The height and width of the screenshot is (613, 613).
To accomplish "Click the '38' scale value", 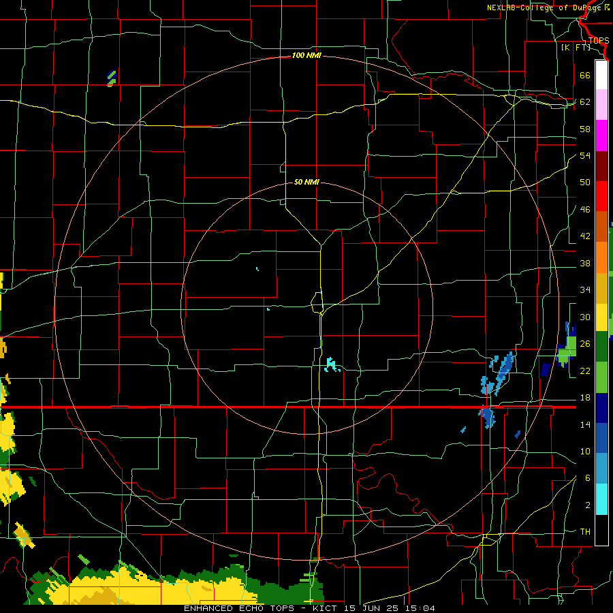I will pyautogui.click(x=585, y=263).
